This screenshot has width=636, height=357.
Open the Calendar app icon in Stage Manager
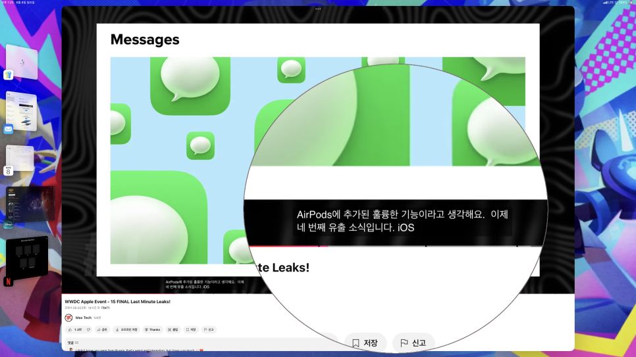(8, 171)
